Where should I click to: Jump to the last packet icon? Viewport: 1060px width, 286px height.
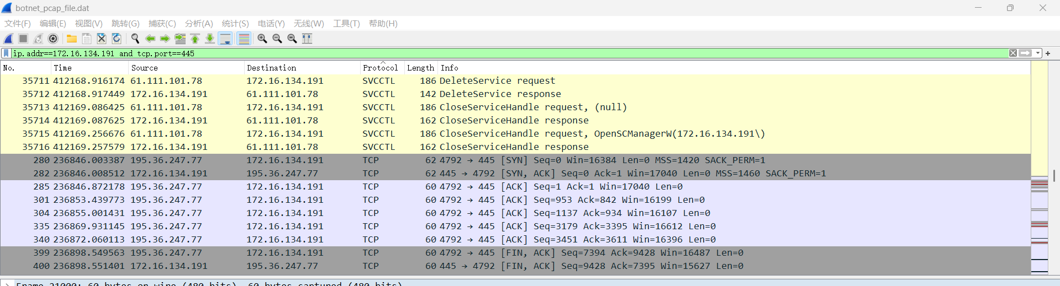(x=210, y=39)
